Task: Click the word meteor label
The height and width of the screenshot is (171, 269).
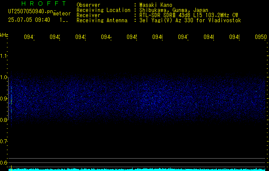Action: 62,14
